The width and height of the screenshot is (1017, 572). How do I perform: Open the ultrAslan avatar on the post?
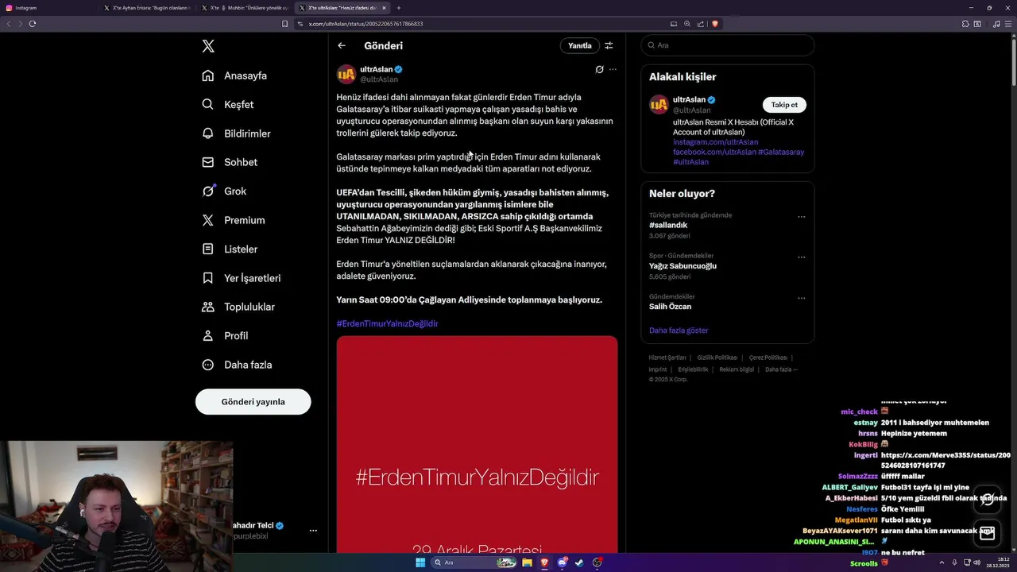pyautogui.click(x=346, y=74)
